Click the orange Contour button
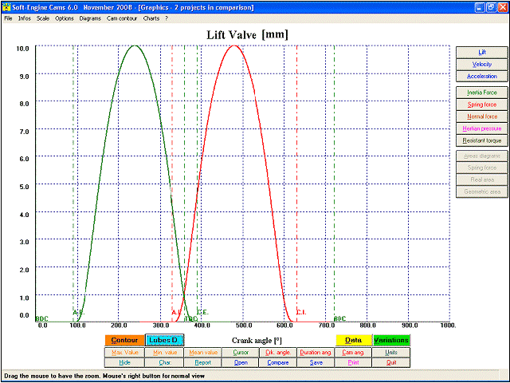This screenshot has width=510, height=383. (x=124, y=341)
